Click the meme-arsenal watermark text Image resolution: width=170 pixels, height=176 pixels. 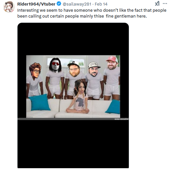click(122, 119)
